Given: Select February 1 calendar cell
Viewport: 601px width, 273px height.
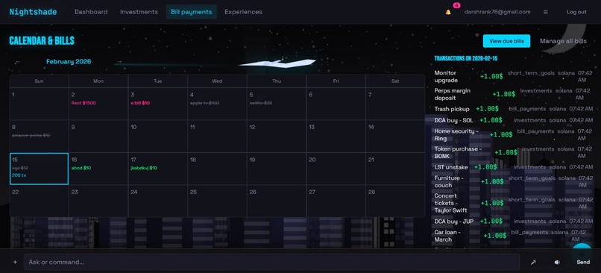Looking at the screenshot, I should (x=39, y=104).
